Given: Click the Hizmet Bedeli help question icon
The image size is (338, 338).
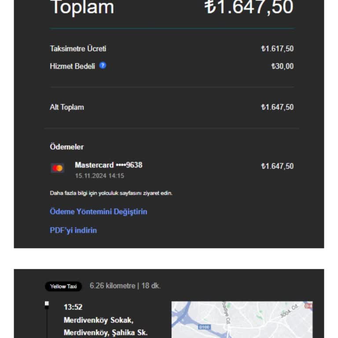Looking at the screenshot, I should point(103,65).
